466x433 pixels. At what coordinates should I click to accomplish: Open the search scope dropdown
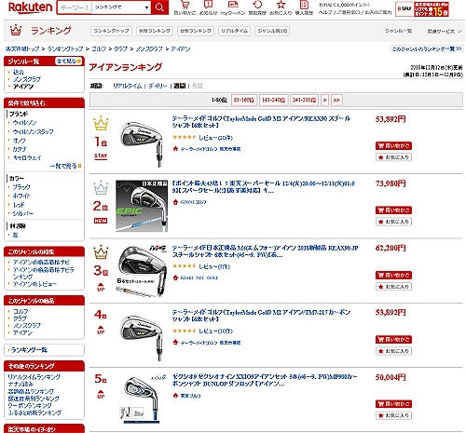pos(121,7)
